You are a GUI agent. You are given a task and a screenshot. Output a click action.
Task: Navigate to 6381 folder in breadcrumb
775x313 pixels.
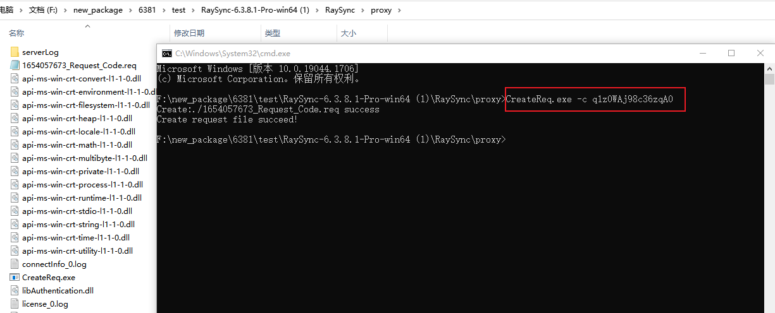pyautogui.click(x=147, y=10)
